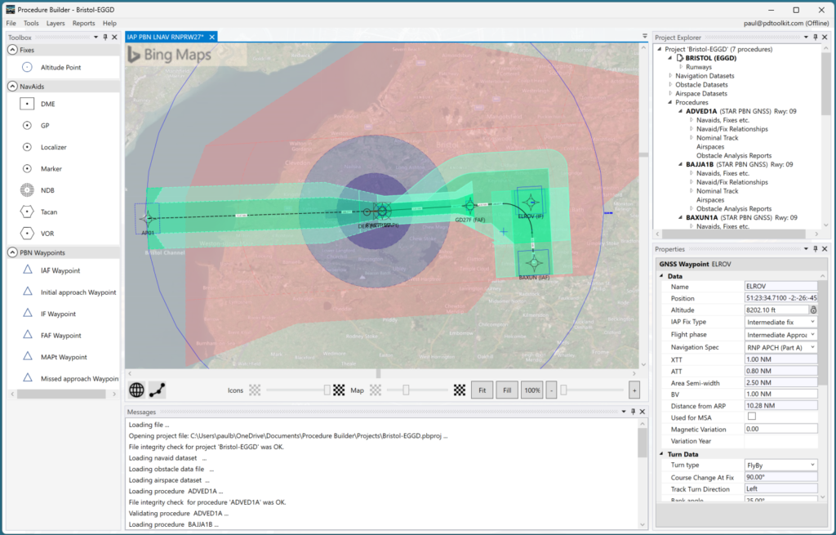Open the Turn type dropdown
836x535 pixels.
pos(812,465)
